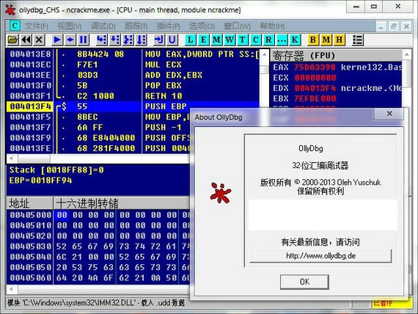Viewport: 418px width, 314px height.
Task: Close the About OllyDbg dialog
Action: coord(389,114)
